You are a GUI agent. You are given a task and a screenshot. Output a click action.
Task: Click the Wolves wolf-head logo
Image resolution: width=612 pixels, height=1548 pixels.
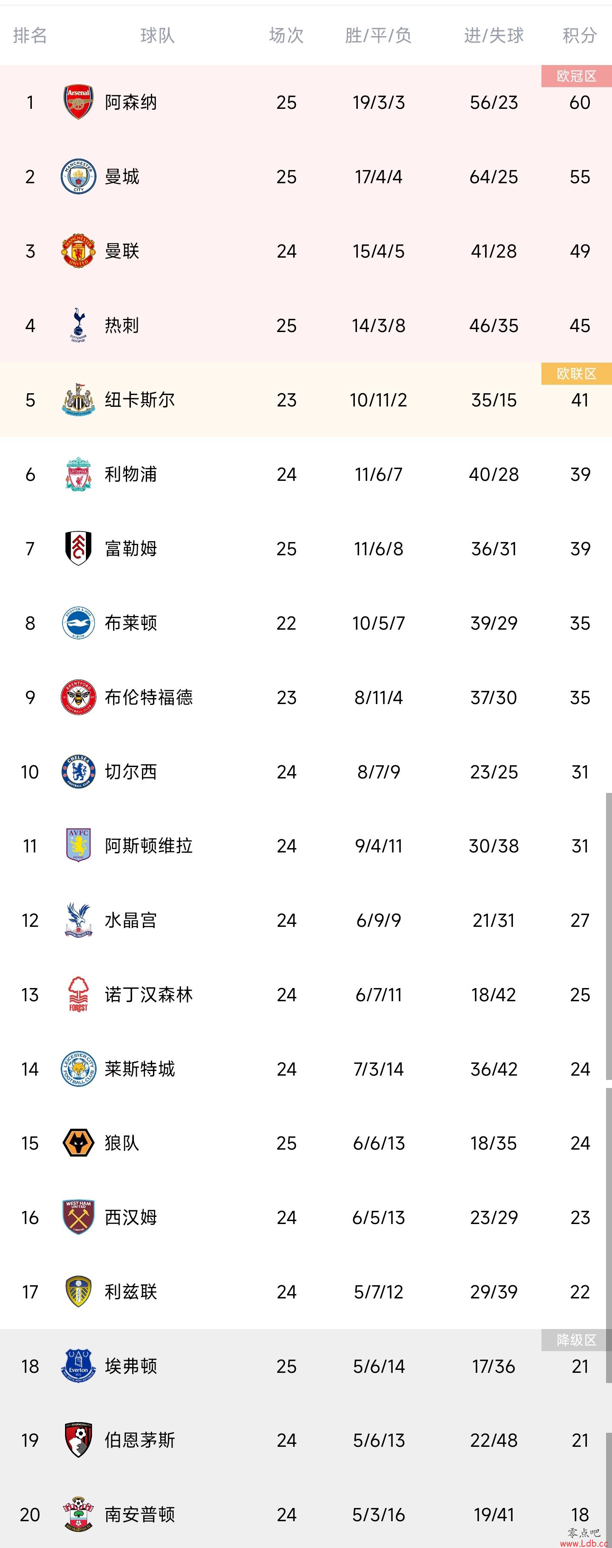(78, 1143)
